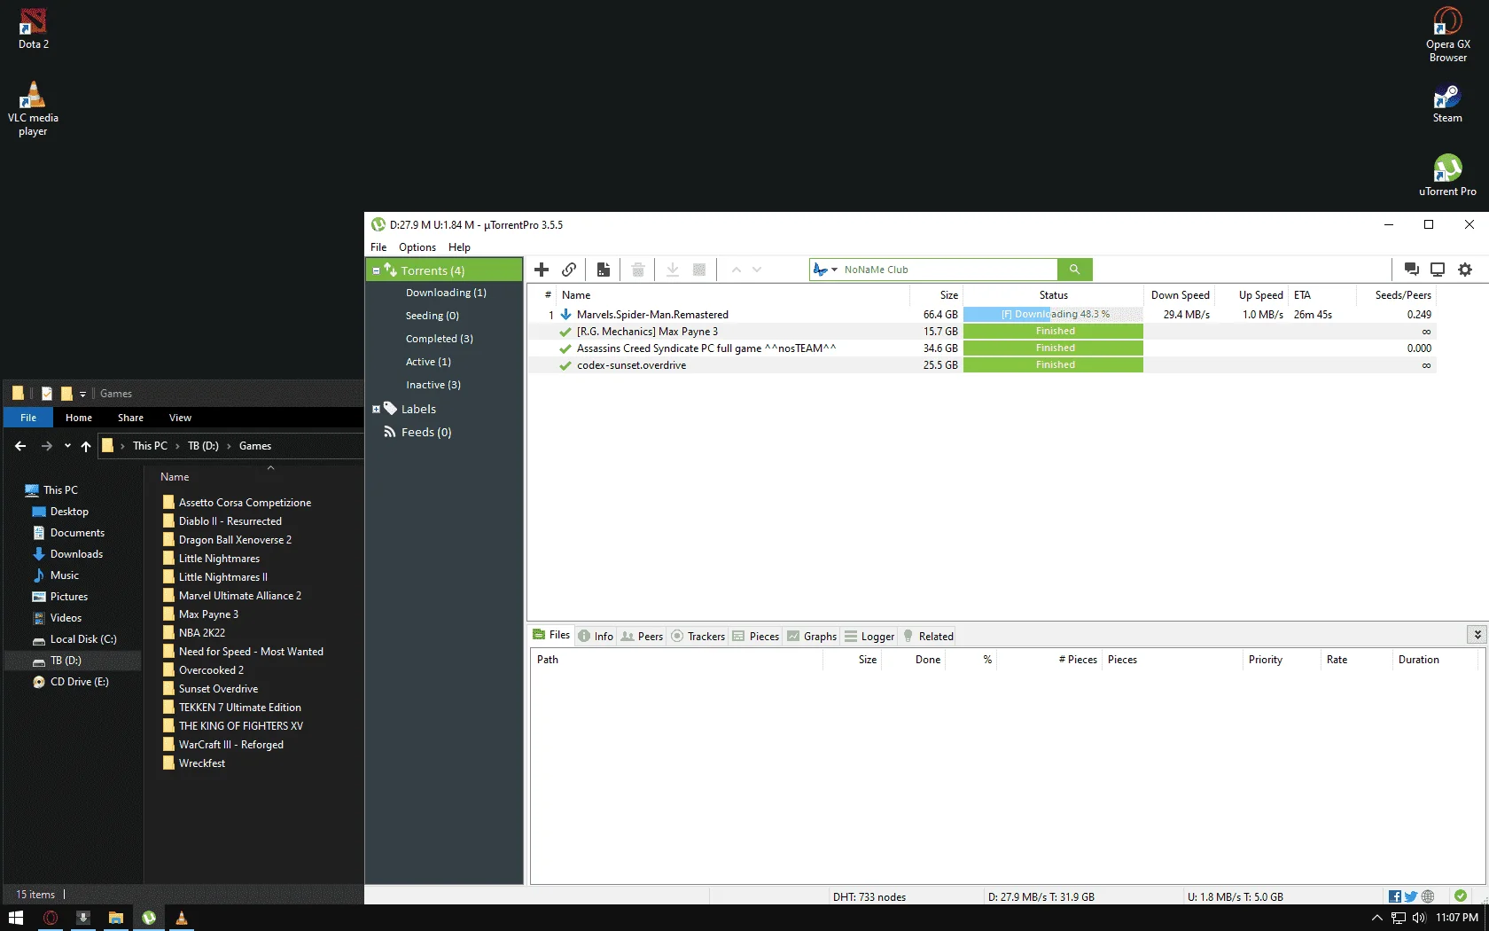Open recent locations dropdown in Explorer
1489x931 pixels.
tap(67, 446)
